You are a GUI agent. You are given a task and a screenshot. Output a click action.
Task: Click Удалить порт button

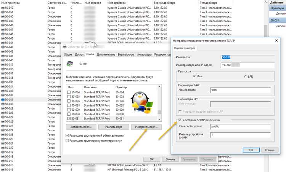(x=114, y=127)
